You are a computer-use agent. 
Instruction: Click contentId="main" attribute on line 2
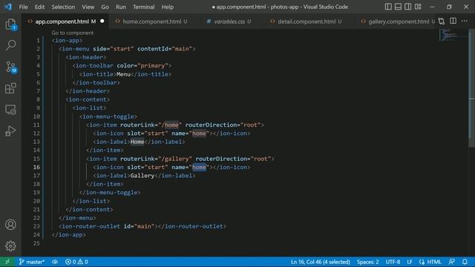165,49
